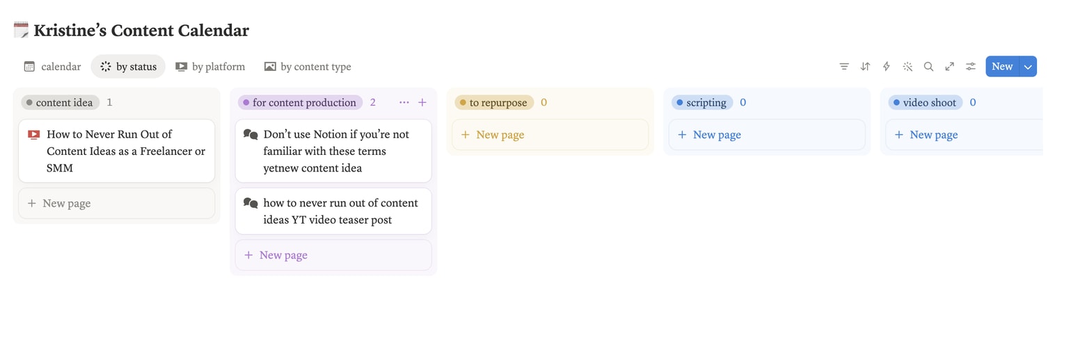The image size is (1069, 357).
Task: Open the view settings sliders icon
Action: coord(970,67)
